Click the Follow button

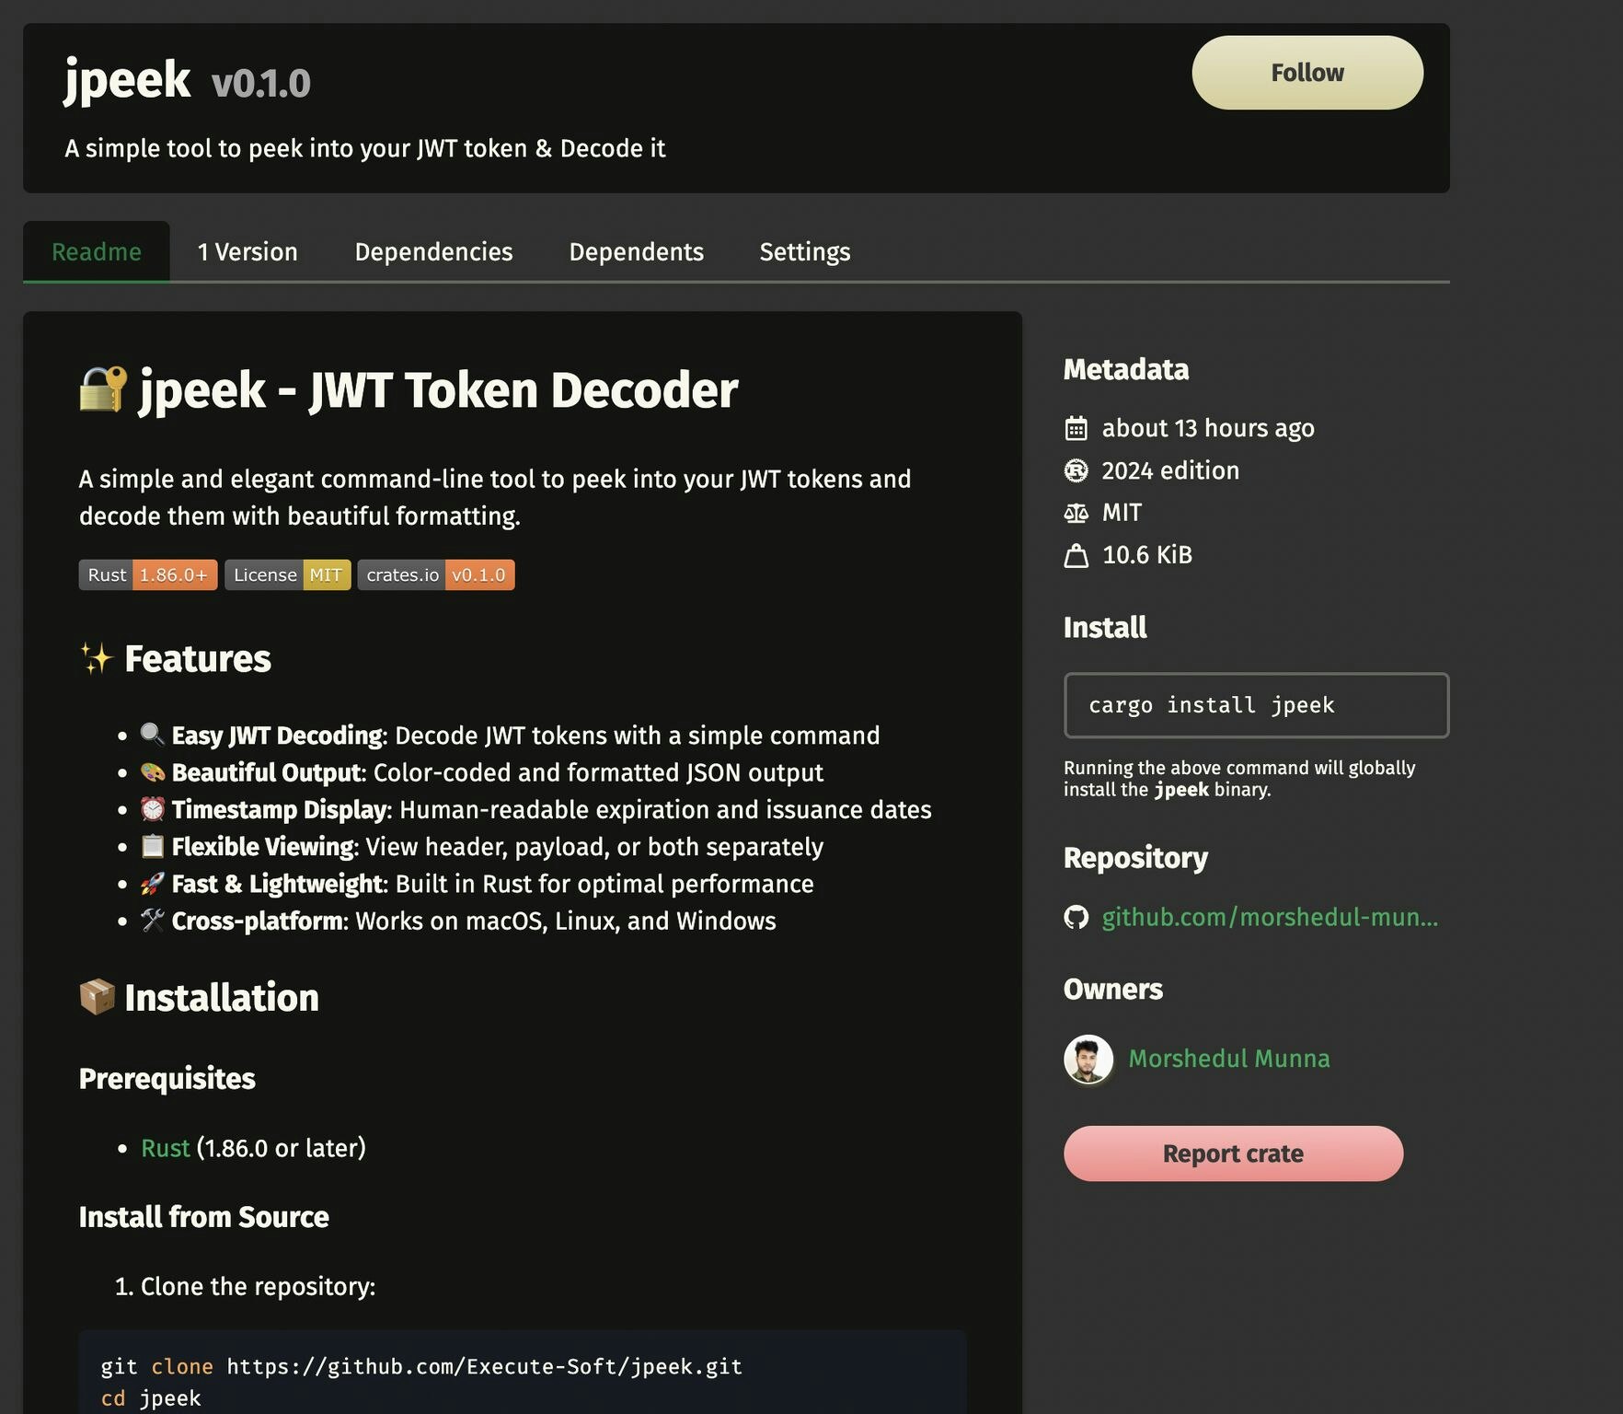(x=1306, y=73)
